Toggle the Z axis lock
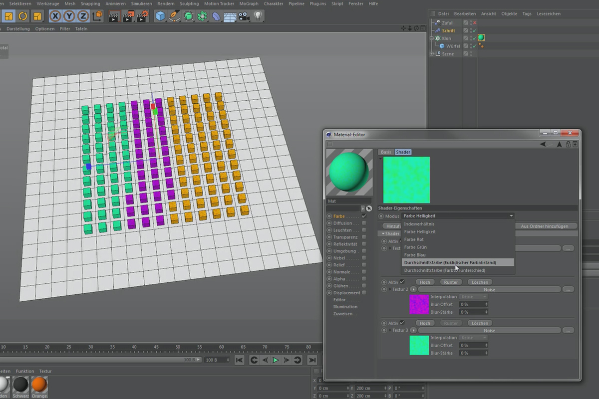The image size is (599, 399). point(81,15)
